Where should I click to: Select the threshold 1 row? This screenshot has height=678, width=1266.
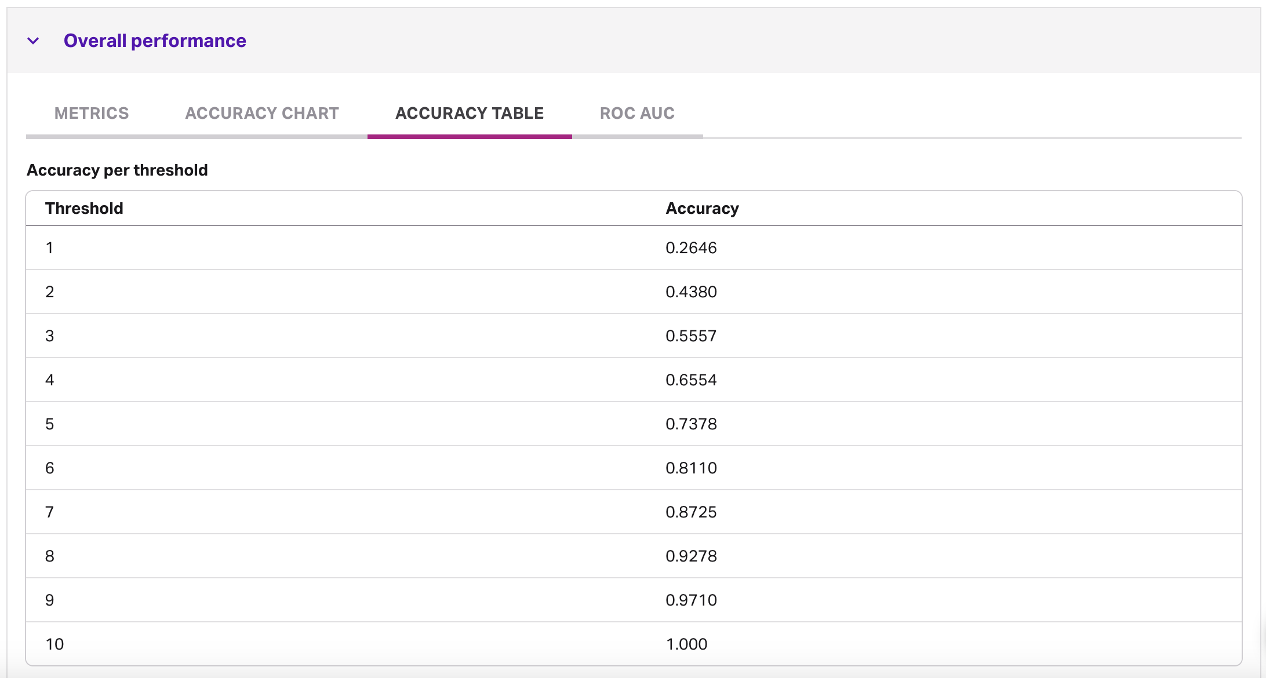click(x=50, y=248)
